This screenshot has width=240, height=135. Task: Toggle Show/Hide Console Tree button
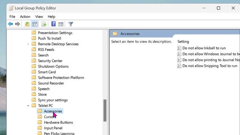point(35,24)
